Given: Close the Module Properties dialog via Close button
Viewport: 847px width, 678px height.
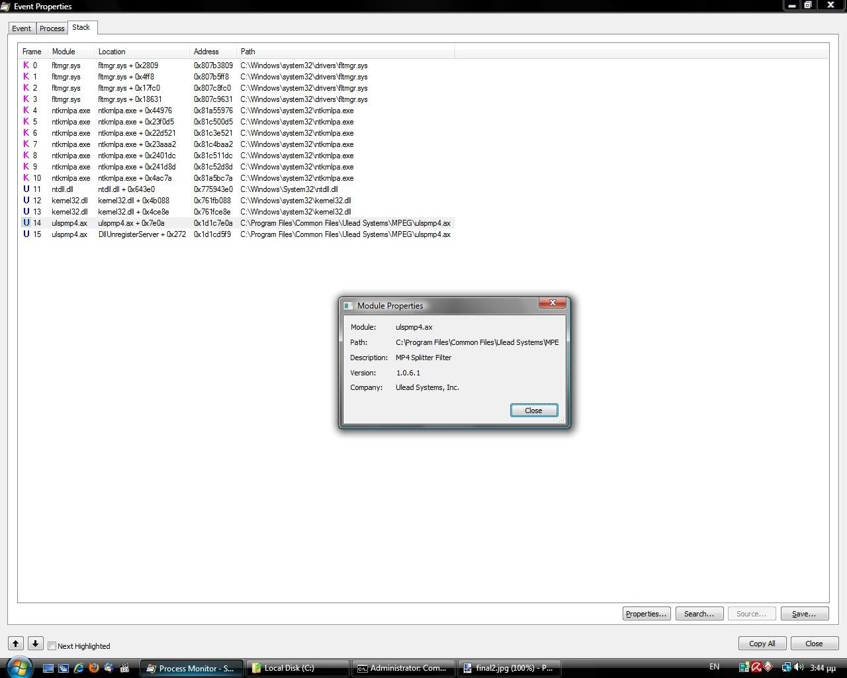Looking at the screenshot, I should click(x=533, y=411).
